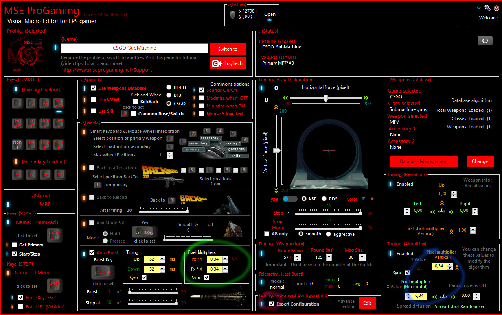The width and height of the screenshot is (502, 315).
Task: Click the crosshair preview in scope image
Action: tap(329, 150)
